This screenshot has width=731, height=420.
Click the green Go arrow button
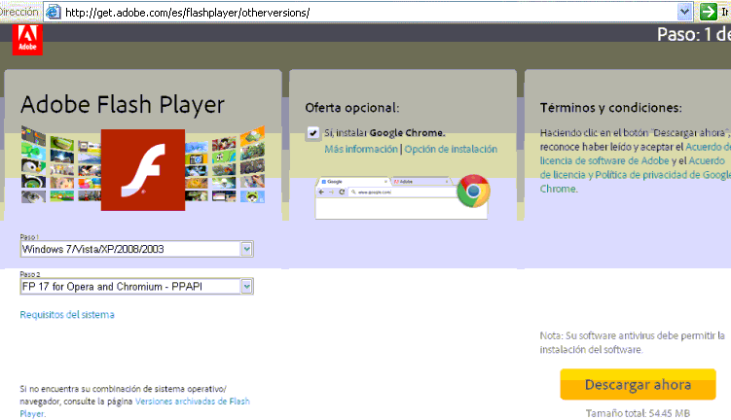[709, 12]
